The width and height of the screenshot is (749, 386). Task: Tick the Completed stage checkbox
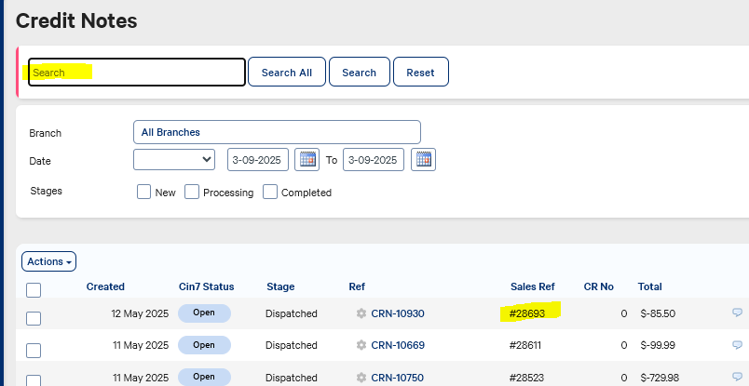(270, 193)
